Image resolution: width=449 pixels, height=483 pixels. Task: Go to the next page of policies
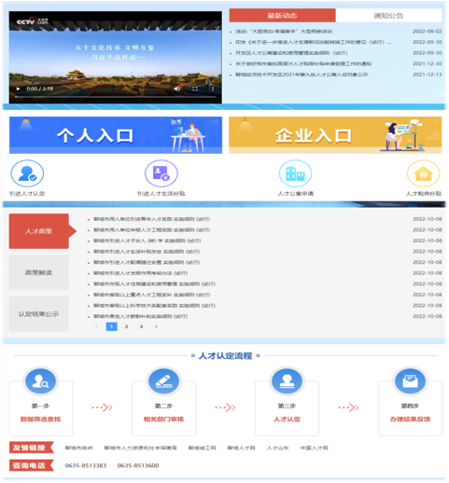tap(156, 326)
